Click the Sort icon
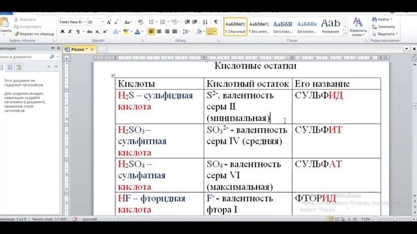The height and width of the screenshot is (234, 417). [x=205, y=22]
